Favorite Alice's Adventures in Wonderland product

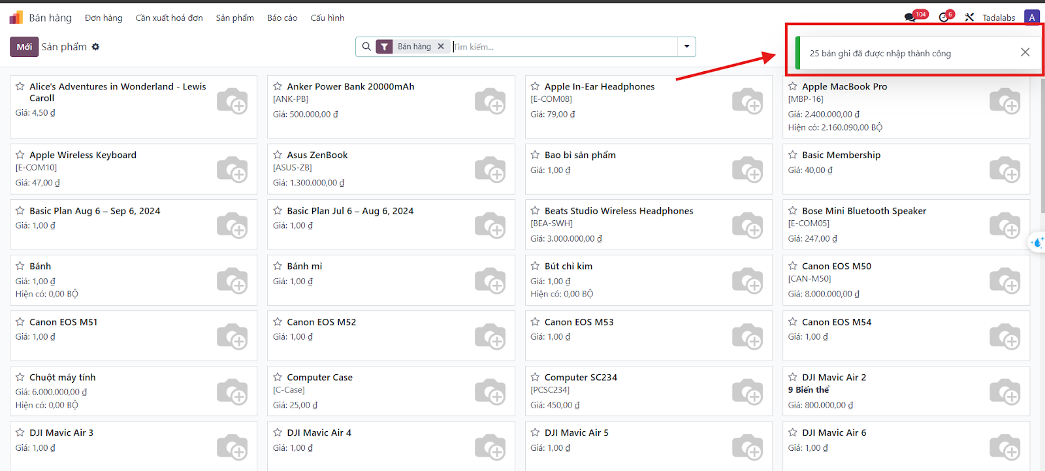pyautogui.click(x=20, y=86)
